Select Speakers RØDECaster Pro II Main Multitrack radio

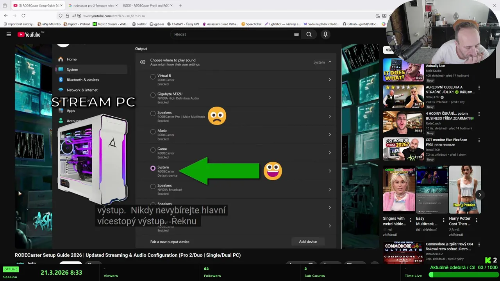point(153,113)
